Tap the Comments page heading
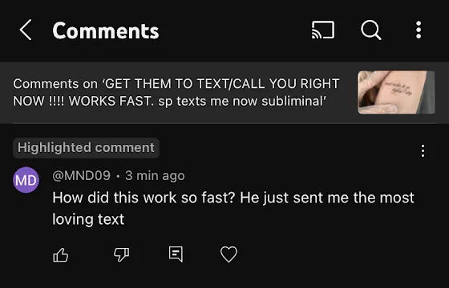This screenshot has width=449, height=288. [106, 30]
